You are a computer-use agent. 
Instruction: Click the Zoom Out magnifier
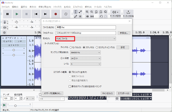click(x=92, y=12)
